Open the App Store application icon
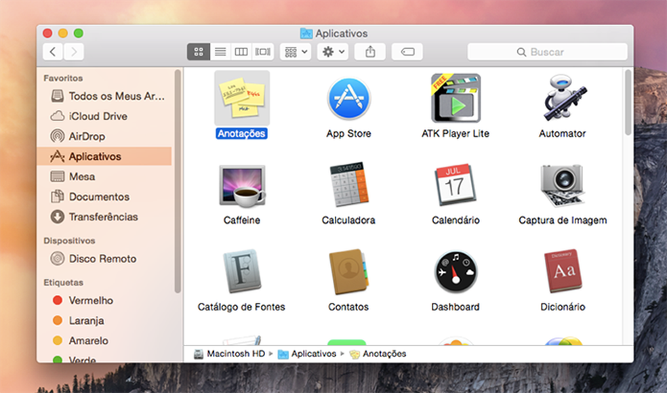This screenshot has height=393, width=667. coord(348,99)
